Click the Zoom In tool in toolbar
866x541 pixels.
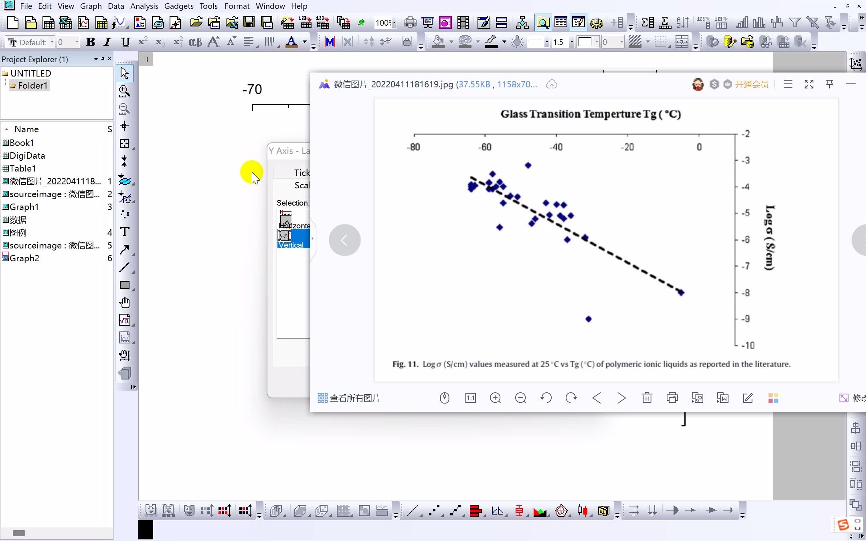click(124, 91)
